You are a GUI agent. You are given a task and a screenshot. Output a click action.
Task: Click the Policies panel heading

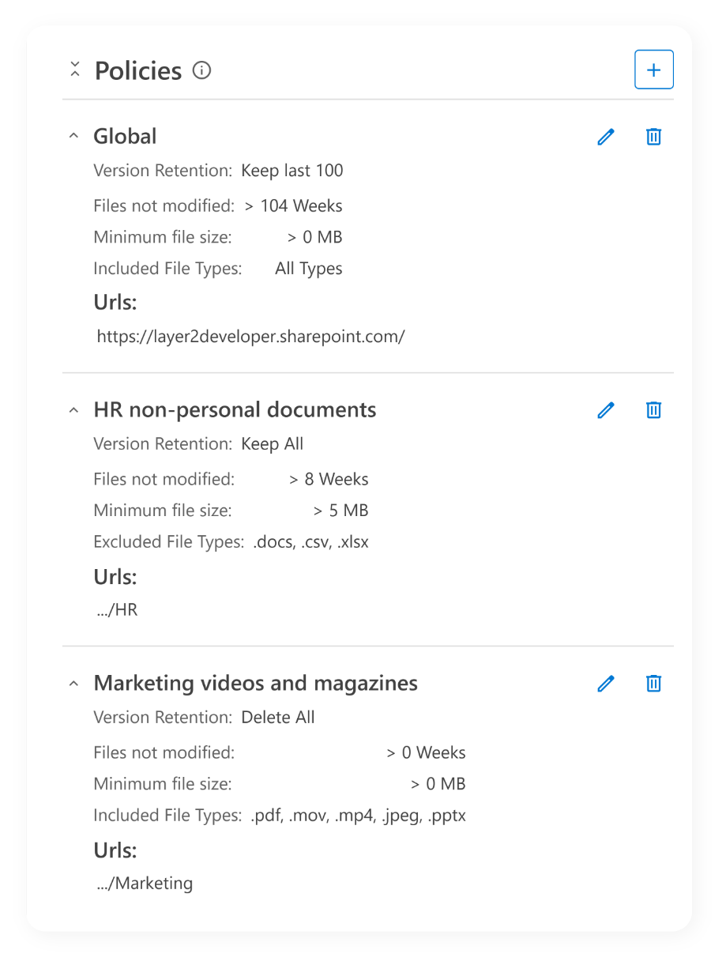(138, 70)
